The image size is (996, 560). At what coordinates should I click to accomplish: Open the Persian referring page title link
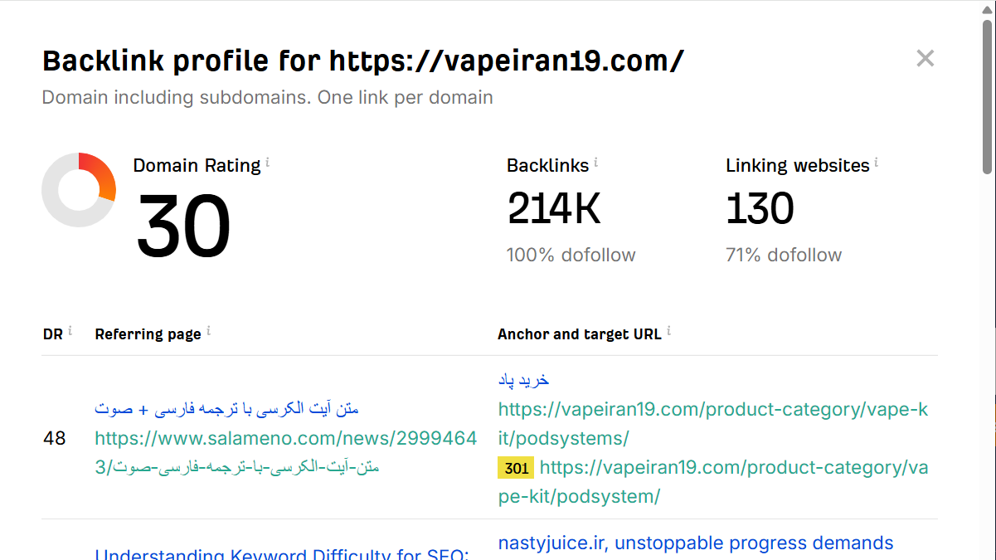226,409
